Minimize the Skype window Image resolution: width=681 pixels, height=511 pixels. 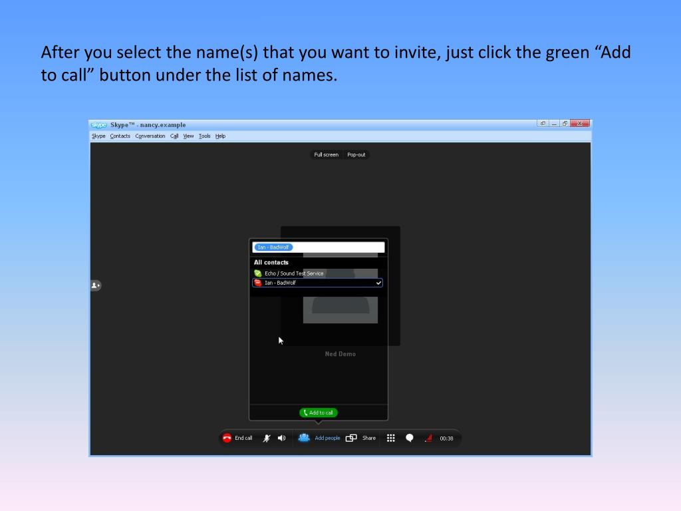point(554,123)
